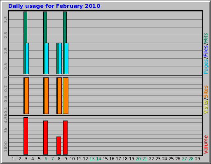211x164 pixels.
Task: Click the green day '20' label on the x-axis
Action: point(138,159)
